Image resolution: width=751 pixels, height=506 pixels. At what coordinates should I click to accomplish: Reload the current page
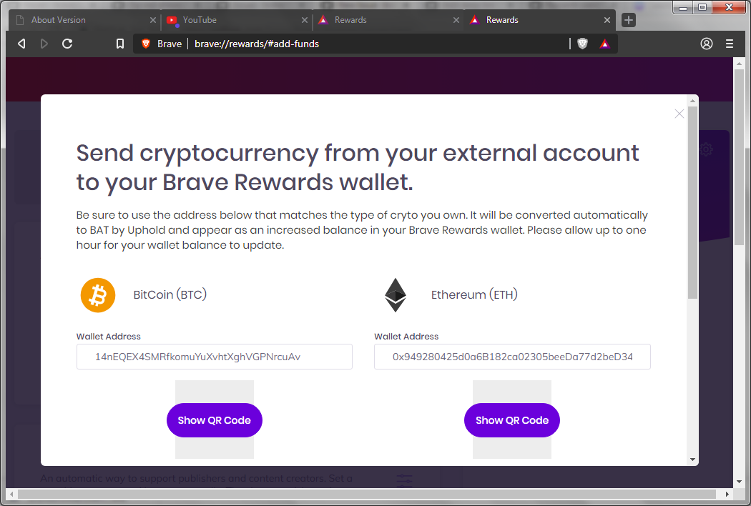[x=67, y=44]
